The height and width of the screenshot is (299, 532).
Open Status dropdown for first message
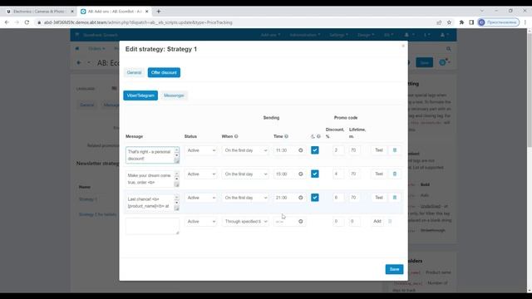pyautogui.click(x=201, y=150)
